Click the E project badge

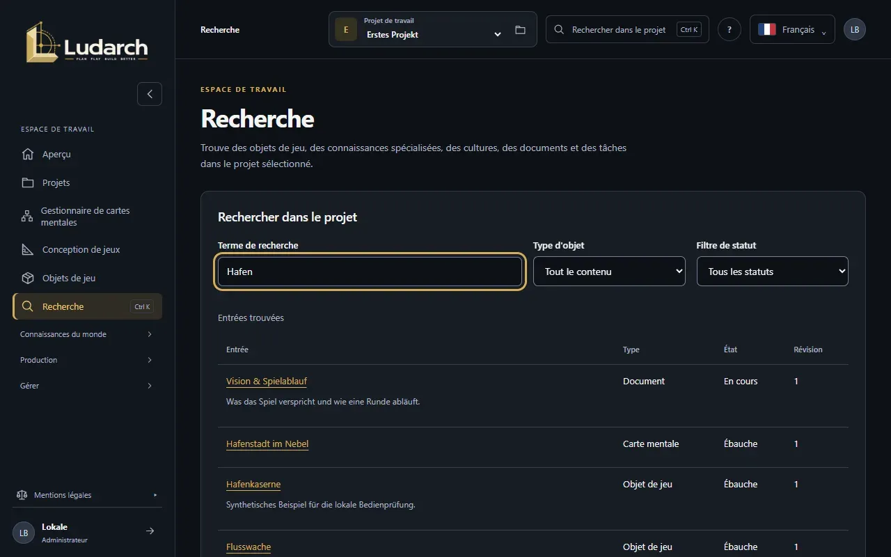[346, 30]
